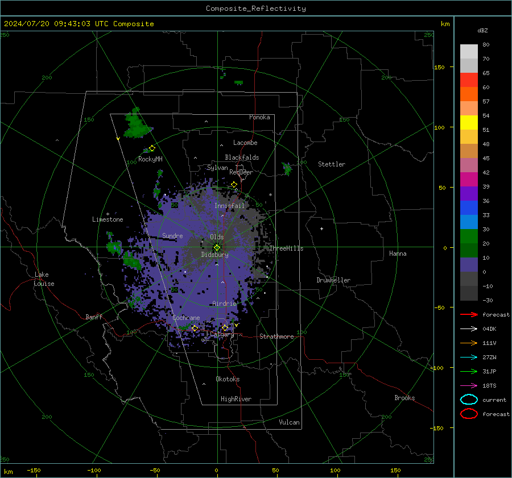Viewport: 512px width, 478px height.
Task: Select the 10 dBZ dark green swatch
Action: pos(469,250)
